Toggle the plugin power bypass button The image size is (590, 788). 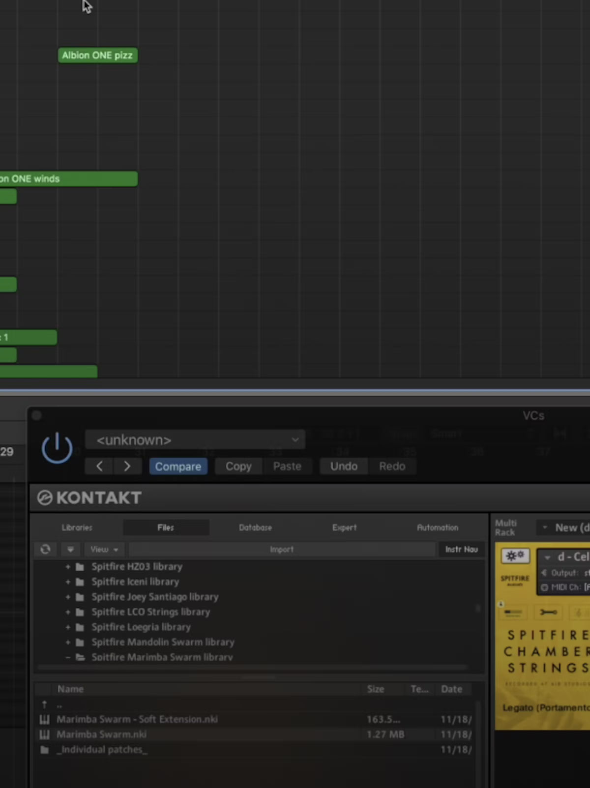[x=57, y=448]
